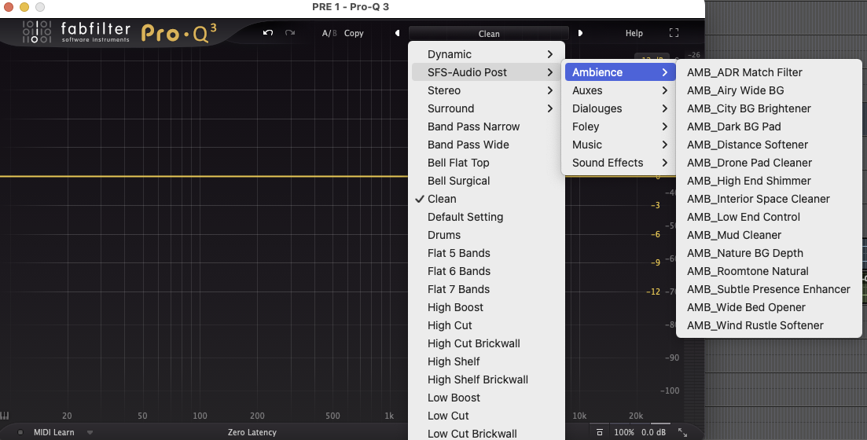
Task: Click the output options icon beside 100%
Action: tap(600, 432)
